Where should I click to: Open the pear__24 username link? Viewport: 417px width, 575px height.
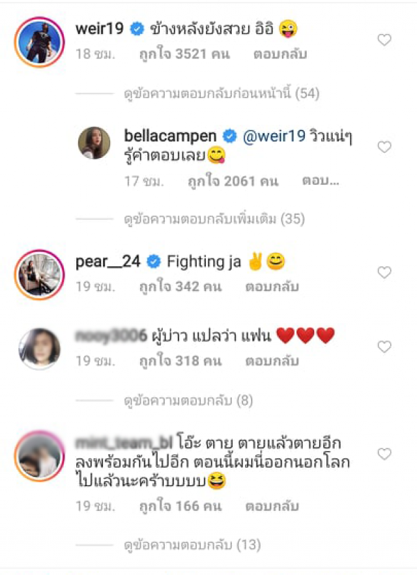coord(108,262)
